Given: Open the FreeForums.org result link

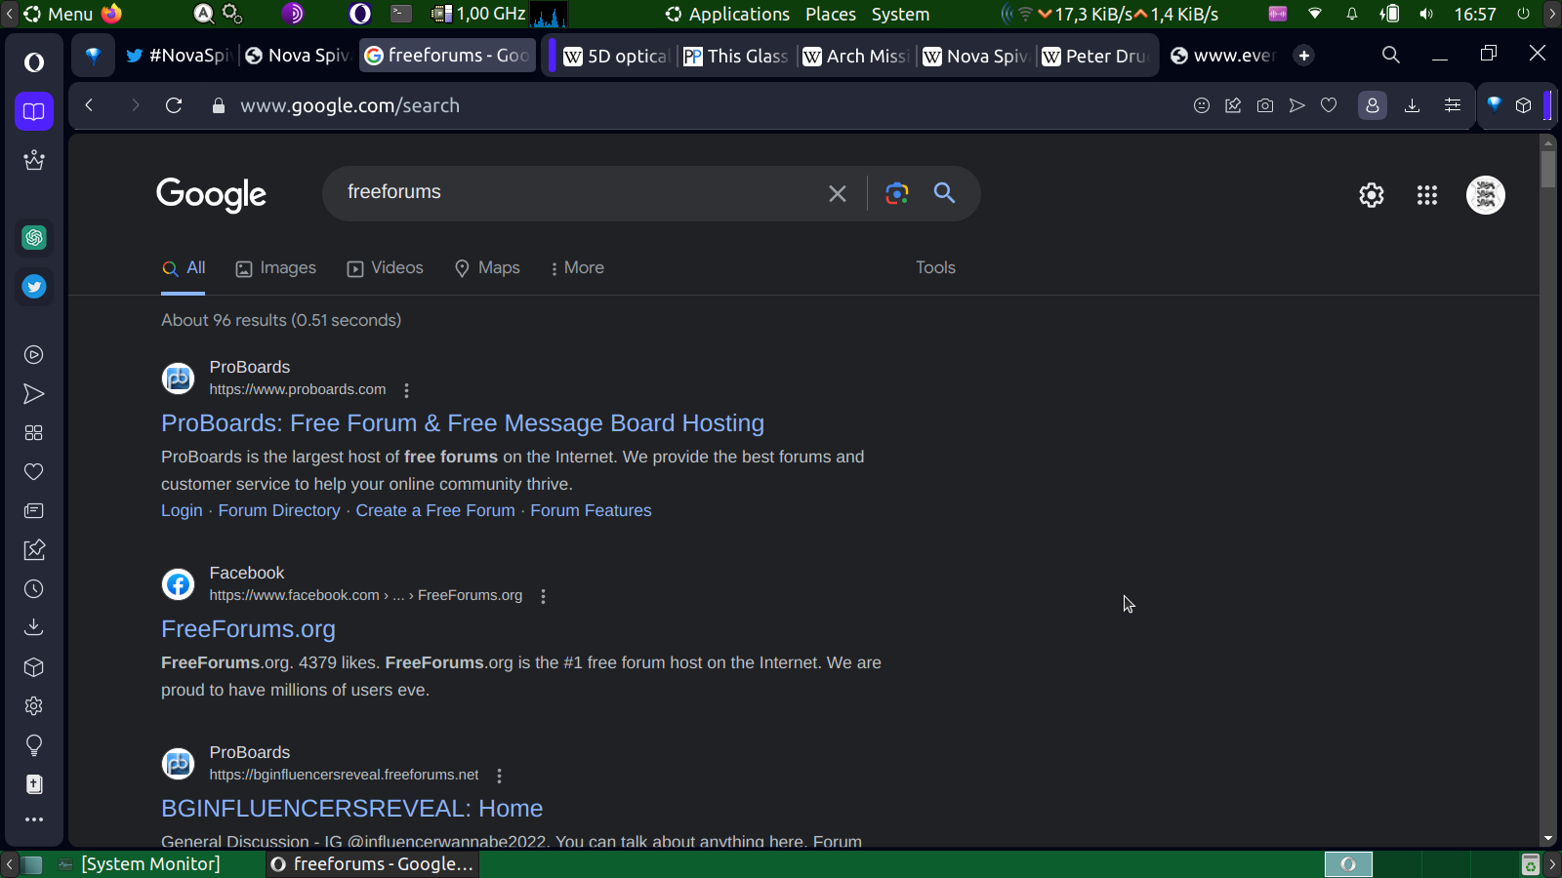Looking at the screenshot, I should click(248, 629).
